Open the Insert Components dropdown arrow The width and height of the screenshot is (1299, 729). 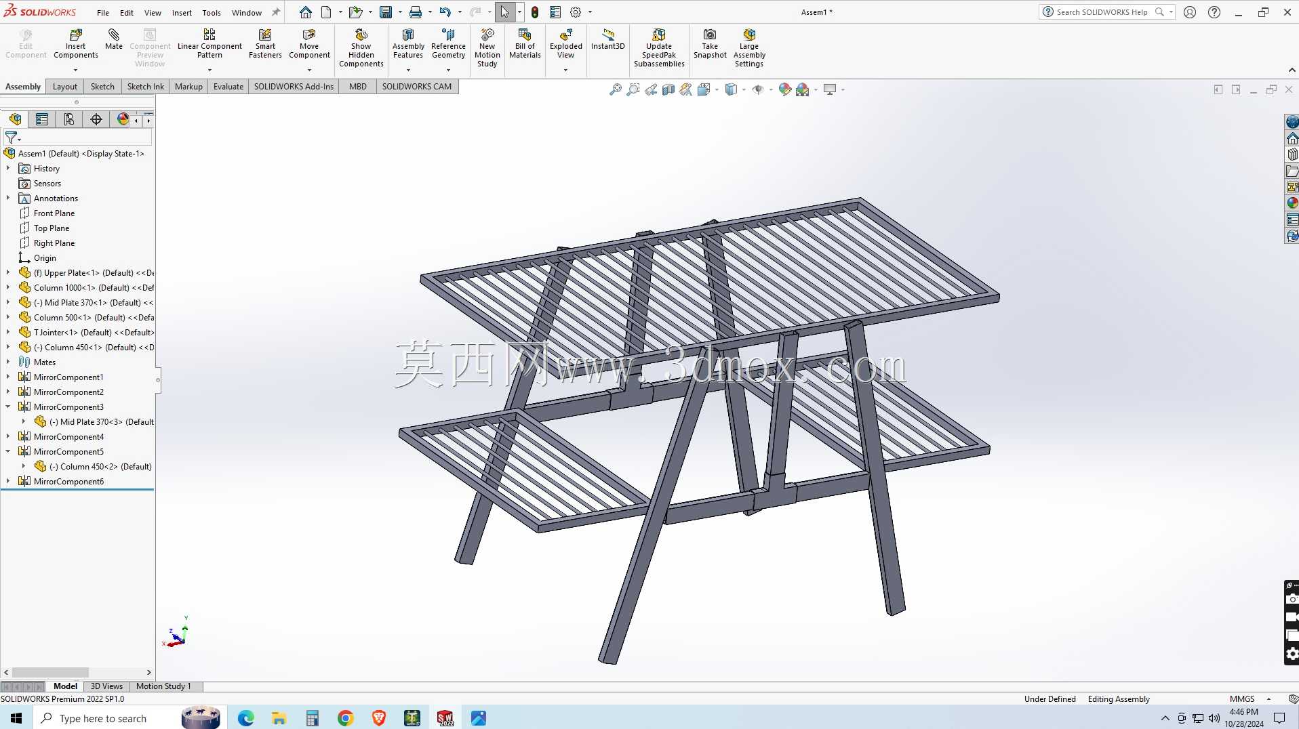pyautogui.click(x=75, y=70)
